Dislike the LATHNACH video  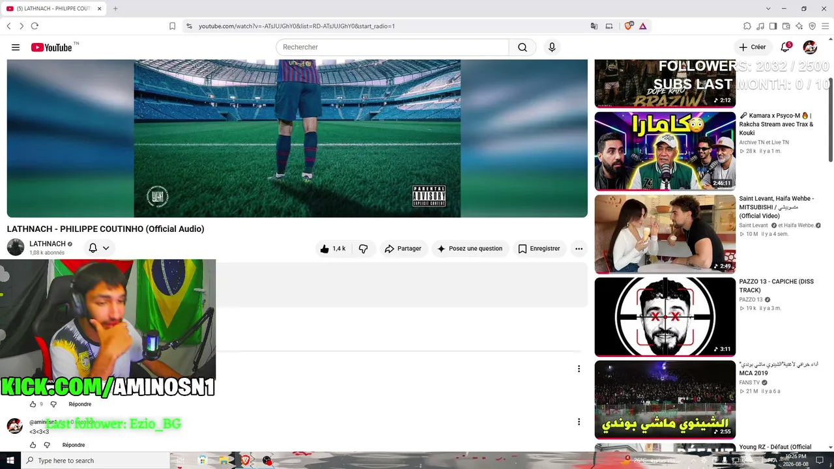[364, 249]
